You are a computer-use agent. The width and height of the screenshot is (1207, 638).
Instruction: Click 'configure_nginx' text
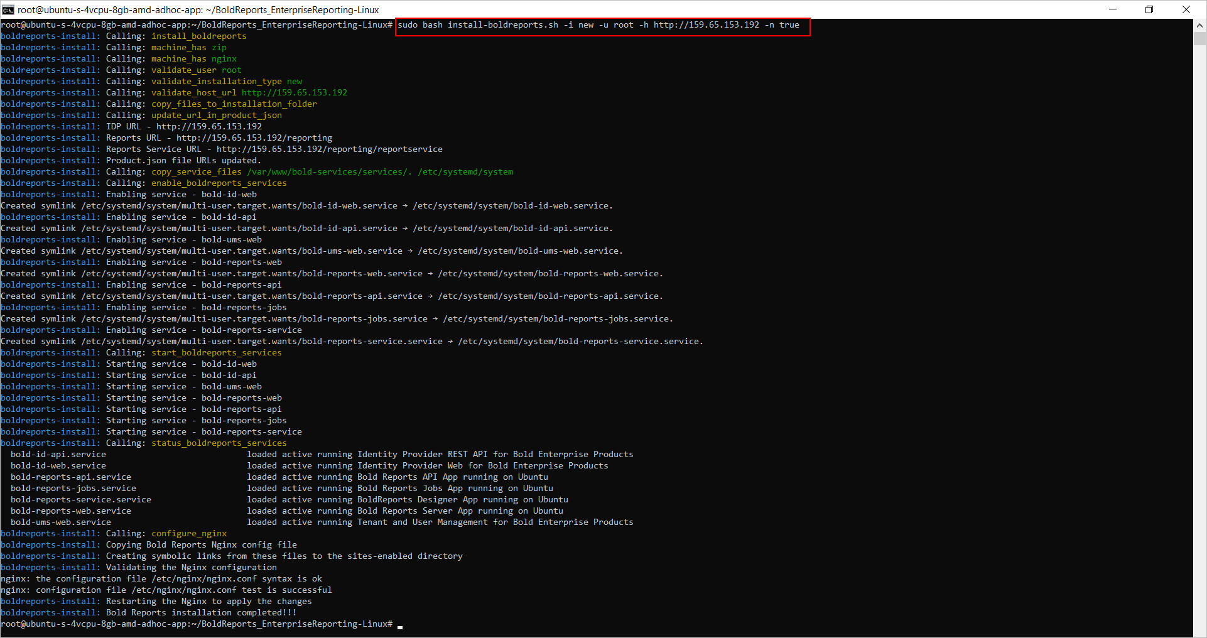click(x=189, y=534)
